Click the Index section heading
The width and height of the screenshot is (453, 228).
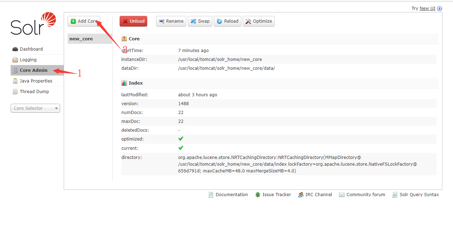136,83
